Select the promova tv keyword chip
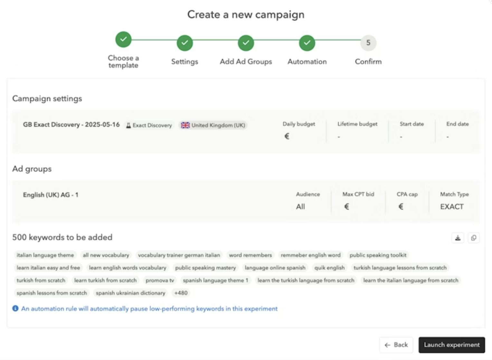 pos(160,280)
